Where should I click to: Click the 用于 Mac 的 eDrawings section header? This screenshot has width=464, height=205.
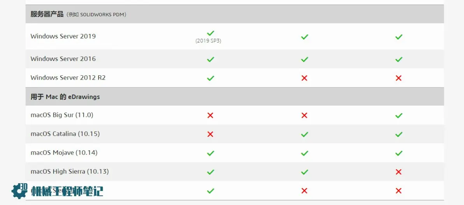tap(65, 97)
